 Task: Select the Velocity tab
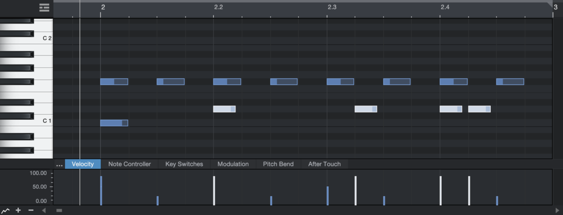click(x=82, y=164)
